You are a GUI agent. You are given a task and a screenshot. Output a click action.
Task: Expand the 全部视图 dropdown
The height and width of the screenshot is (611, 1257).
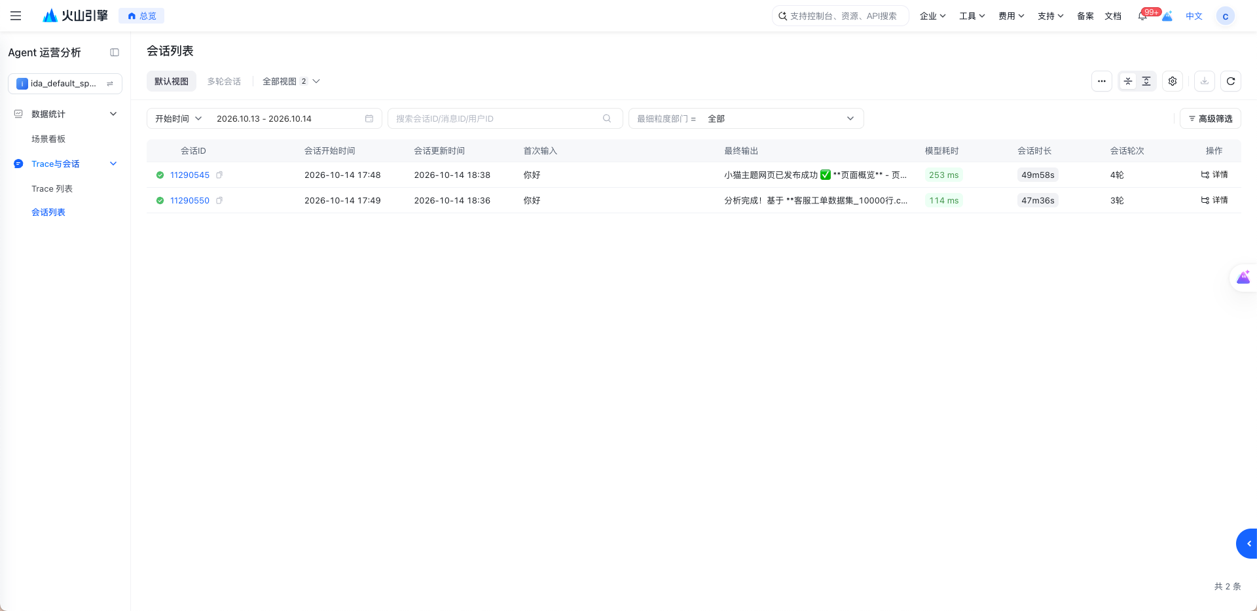click(x=291, y=81)
